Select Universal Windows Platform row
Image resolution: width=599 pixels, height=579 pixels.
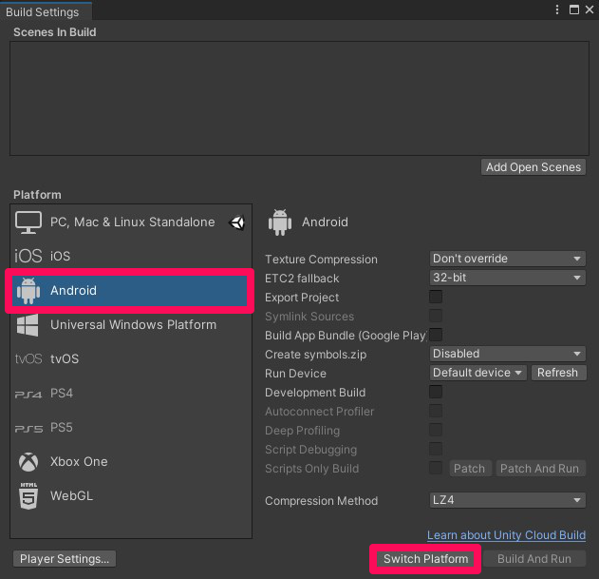coord(131,325)
